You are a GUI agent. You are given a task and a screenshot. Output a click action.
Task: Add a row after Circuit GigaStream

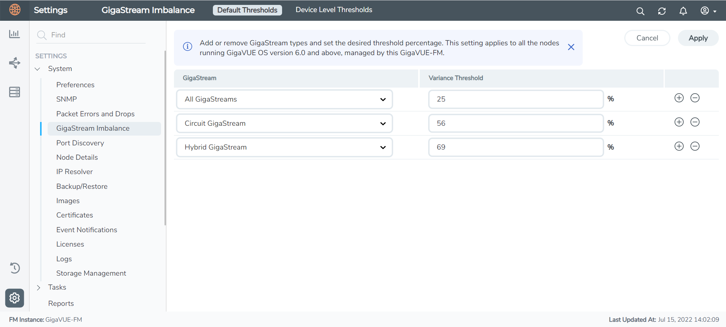point(679,122)
